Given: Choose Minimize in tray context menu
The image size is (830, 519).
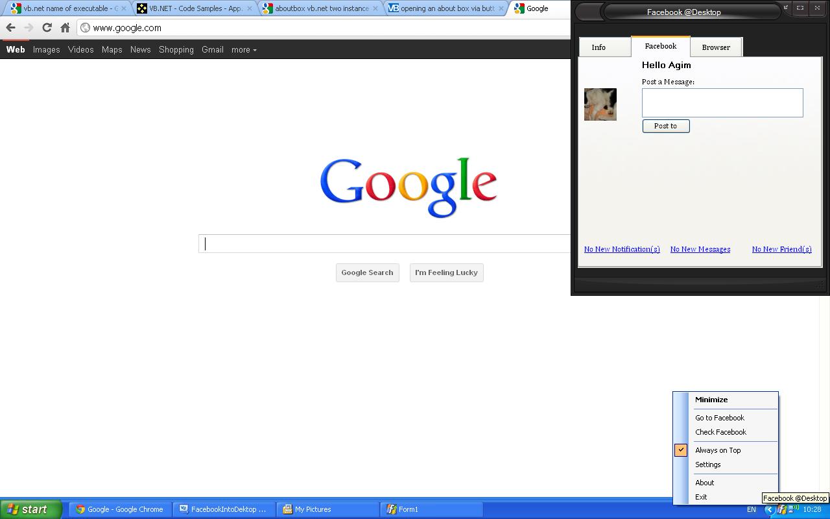Looking at the screenshot, I should [x=726, y=400].
